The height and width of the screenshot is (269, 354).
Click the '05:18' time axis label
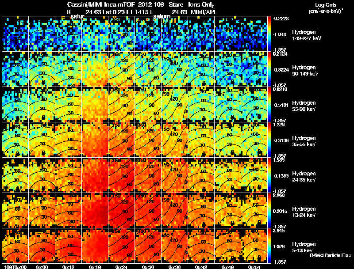click(95, 267)
